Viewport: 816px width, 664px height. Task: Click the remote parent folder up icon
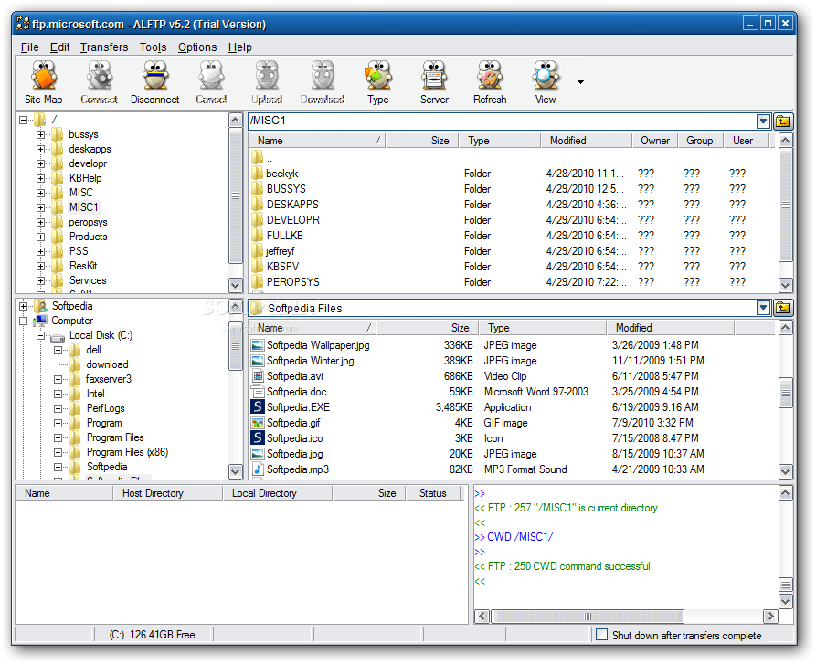(x=783, y=121)
